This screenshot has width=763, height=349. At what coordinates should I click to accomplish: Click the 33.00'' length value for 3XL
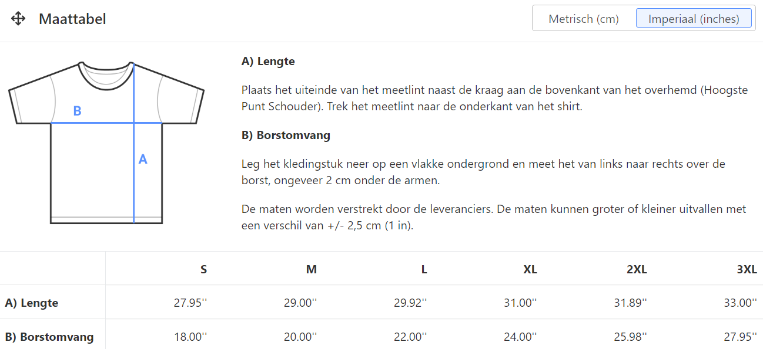click(741, 303)
